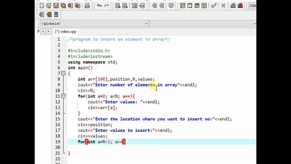Screen dimensions: 291x164
Task: Click the closing brace on line 14
Action: pyautogui.click(x=79, y=113)
